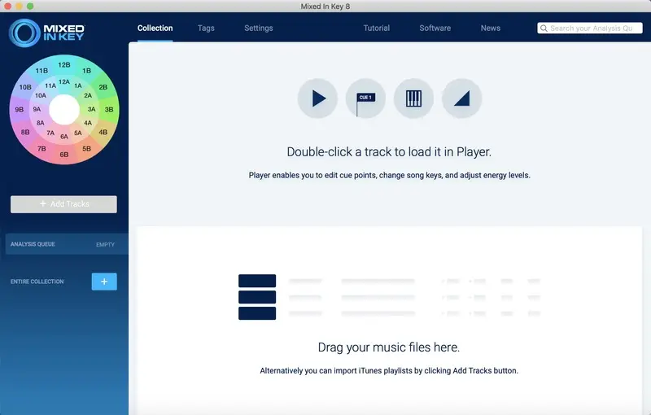The width and height of the screenshot is (651, 415).
Task: Select the 8B key on Camelot wheel
Action: (25, 132)
